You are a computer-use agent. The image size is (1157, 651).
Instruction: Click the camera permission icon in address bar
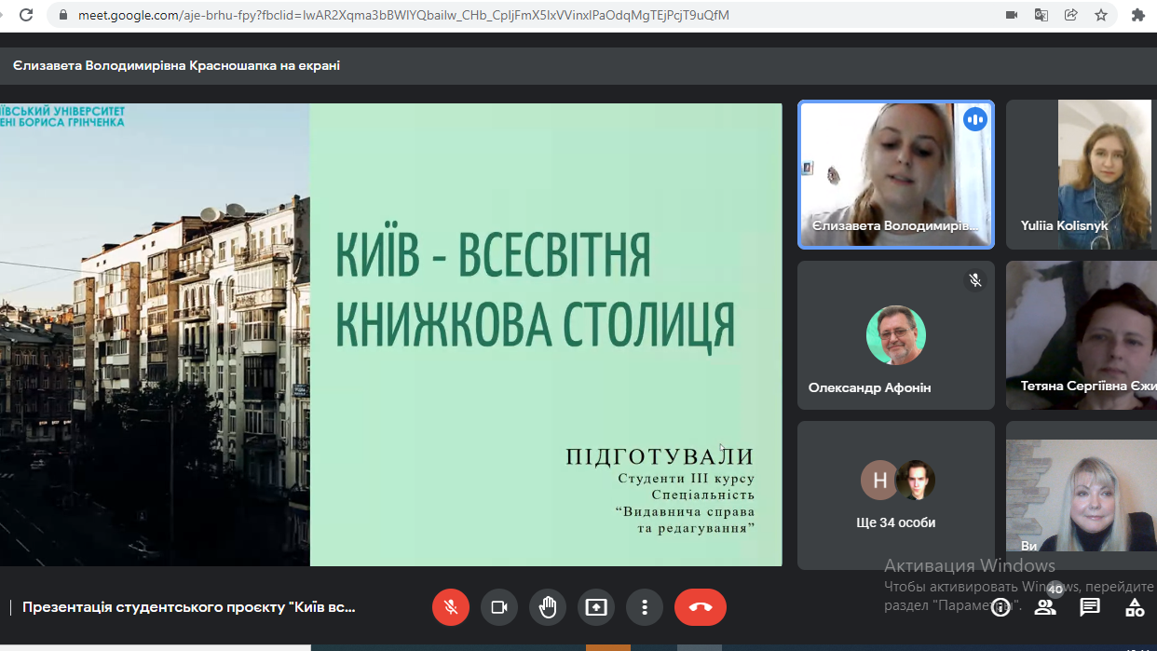[x=1012, y=15]
